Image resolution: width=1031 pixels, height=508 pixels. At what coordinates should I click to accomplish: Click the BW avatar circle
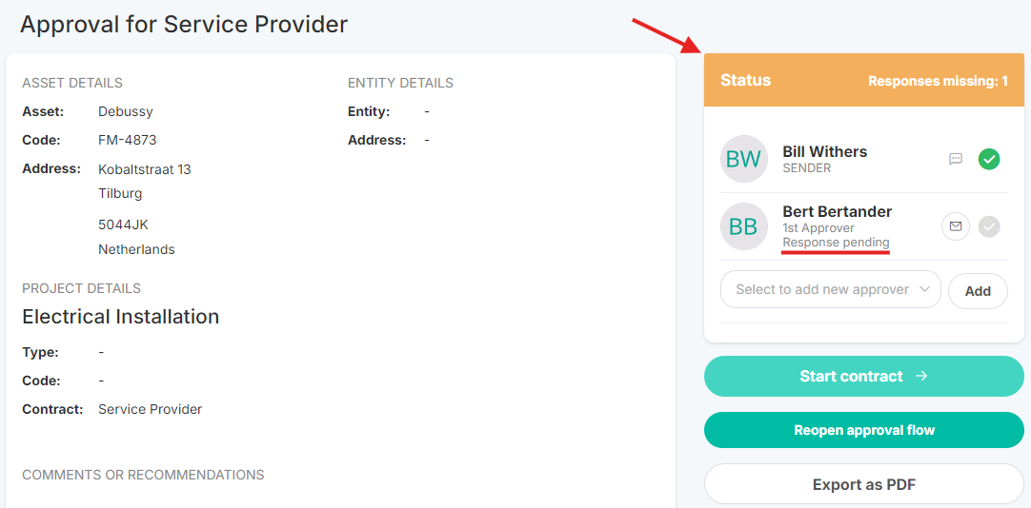(743, 159)
